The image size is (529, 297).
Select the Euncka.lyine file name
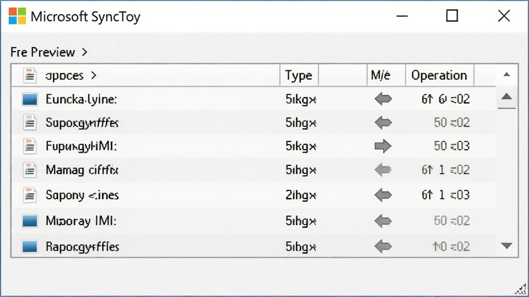coord(81,100)
